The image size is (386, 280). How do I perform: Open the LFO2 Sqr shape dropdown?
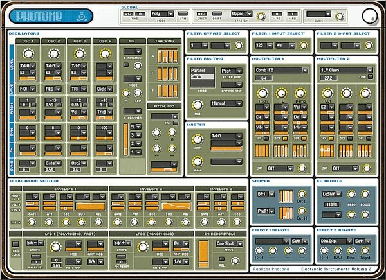(x=122, y=243)
